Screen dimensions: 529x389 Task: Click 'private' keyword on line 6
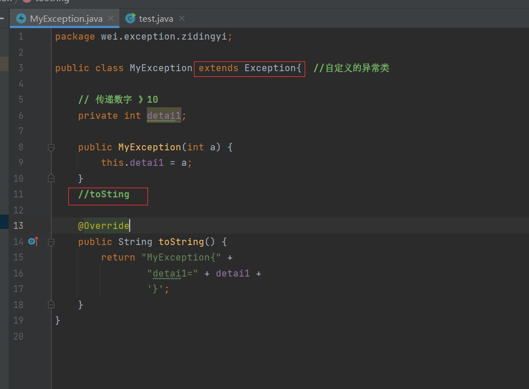pos(98,116)
